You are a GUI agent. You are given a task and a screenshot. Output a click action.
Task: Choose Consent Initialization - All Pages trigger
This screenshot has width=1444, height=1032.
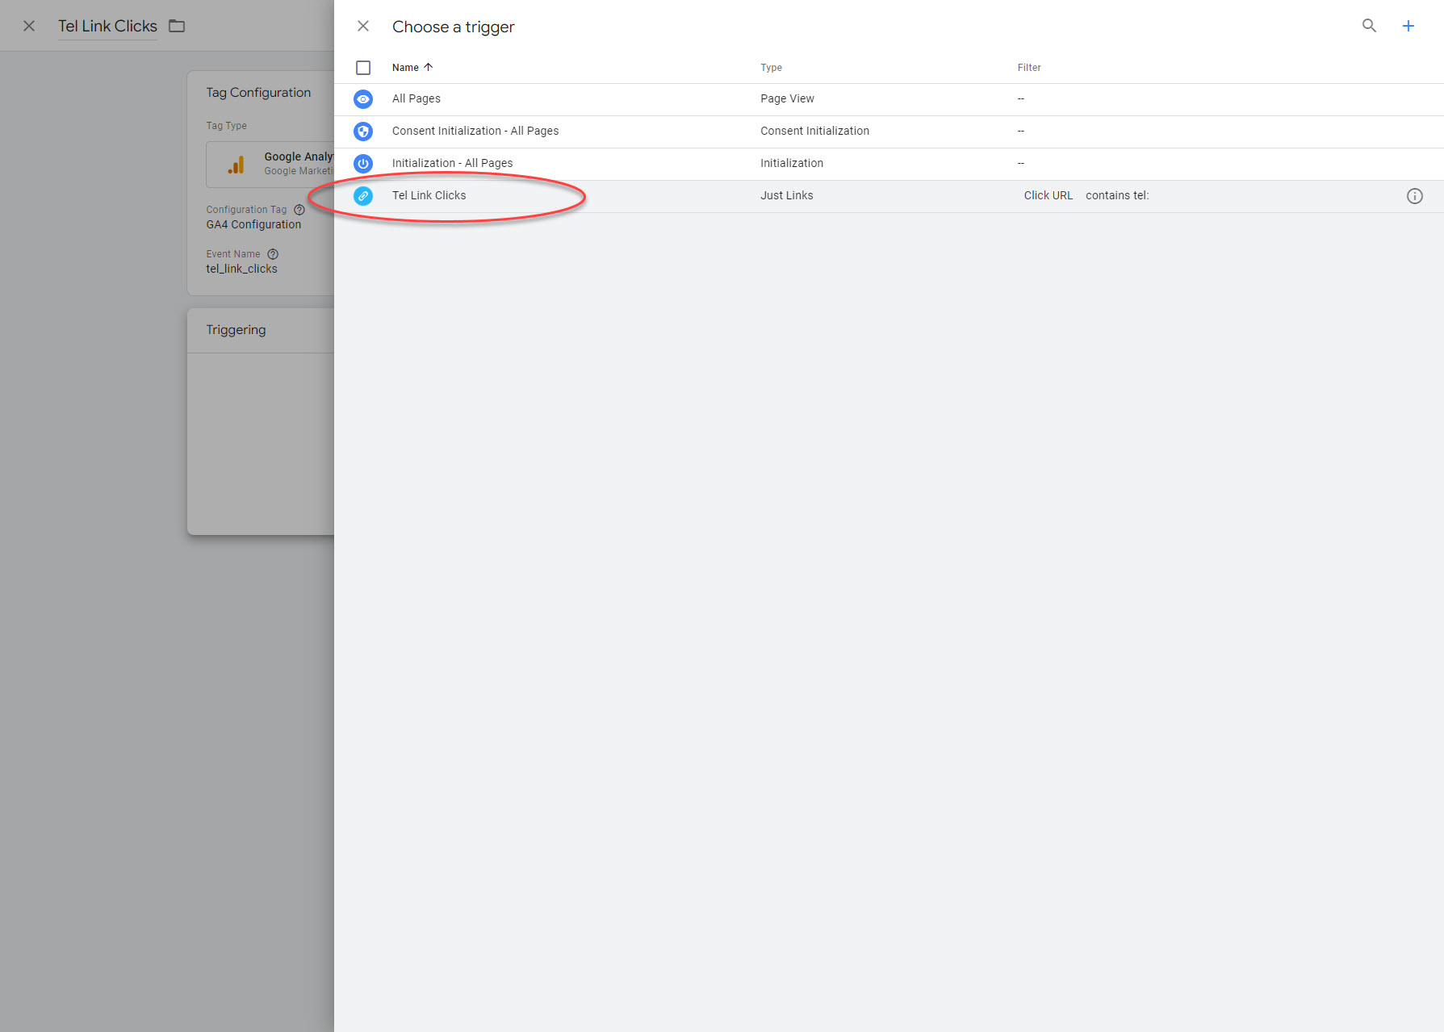pos(475,131)
